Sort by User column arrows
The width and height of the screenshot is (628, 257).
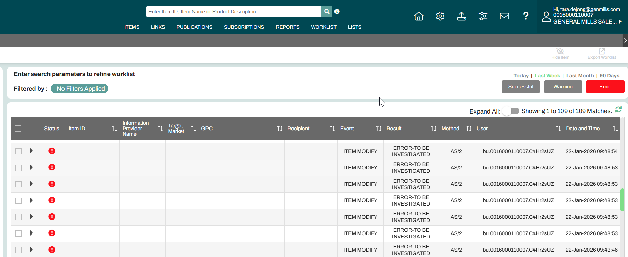pyautogui.click(x=558, y=128)
